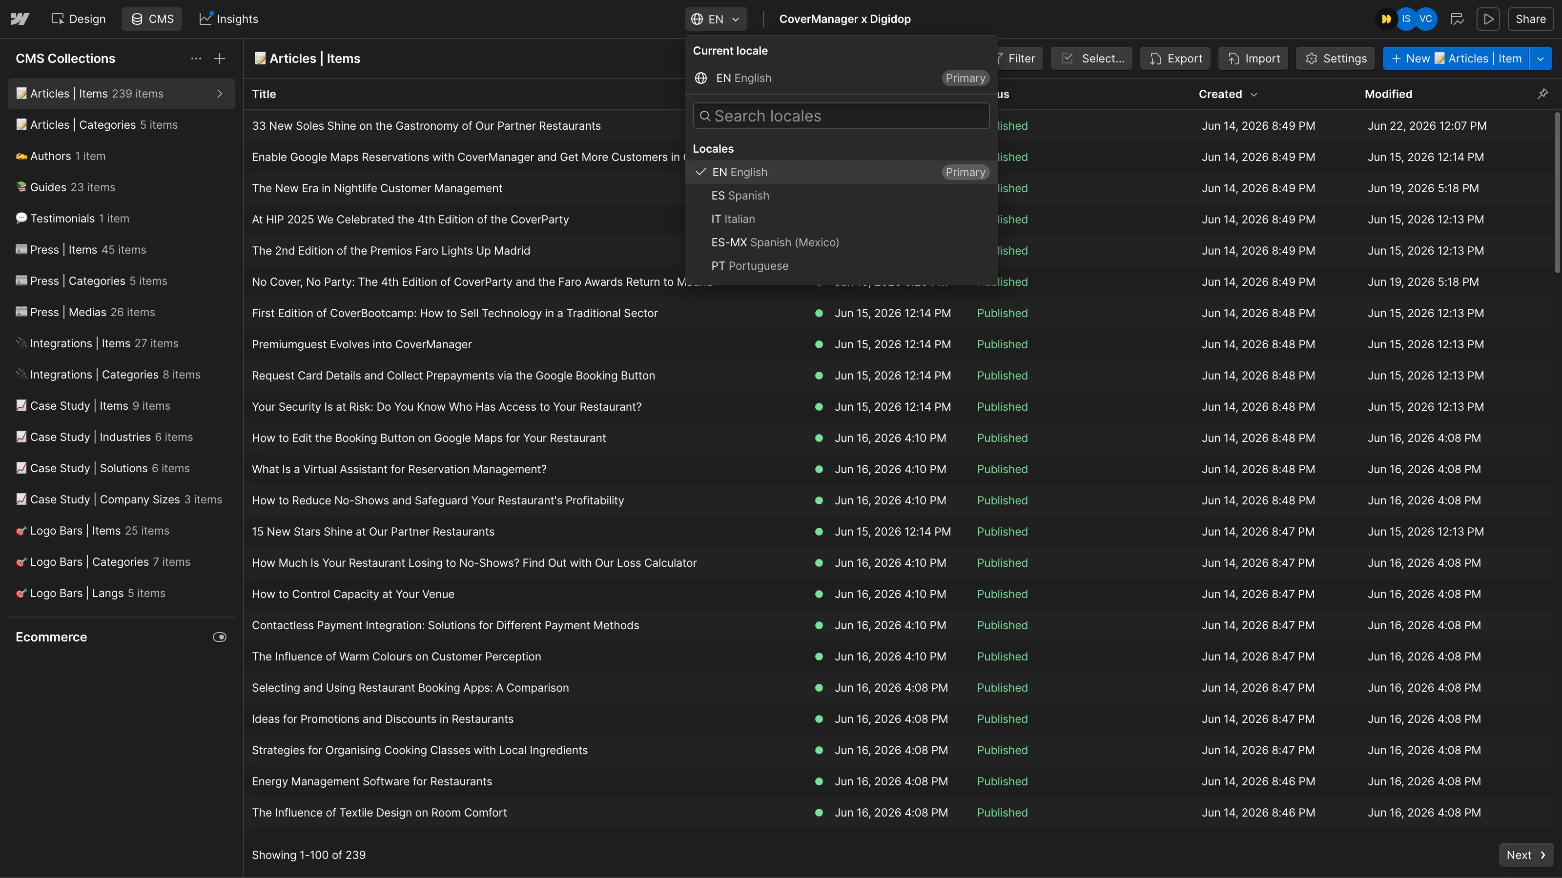Select ES-MX Spanish (Mexico) locale
The width and height of the screenshot is (1562, 878).
tap(841, 242)
